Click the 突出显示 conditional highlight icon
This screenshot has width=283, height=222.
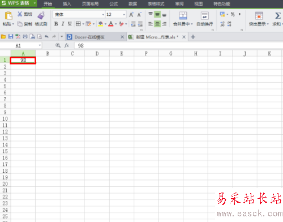[x=259, y=16]
